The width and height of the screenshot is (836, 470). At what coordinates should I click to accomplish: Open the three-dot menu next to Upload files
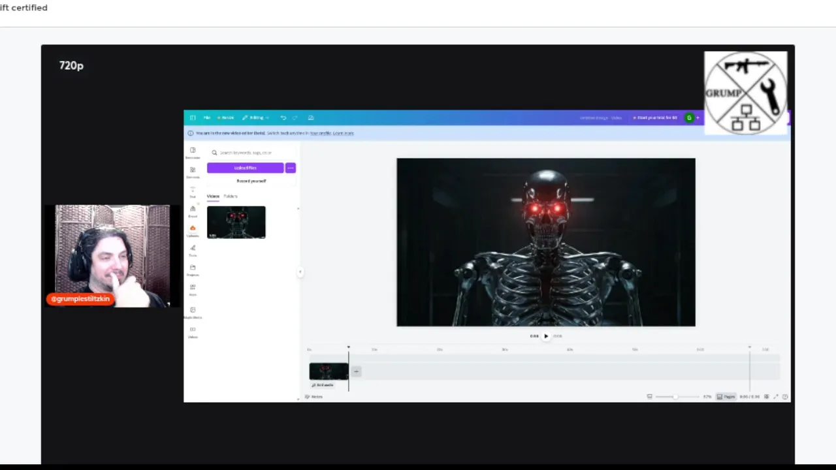[x=291, y=168]
